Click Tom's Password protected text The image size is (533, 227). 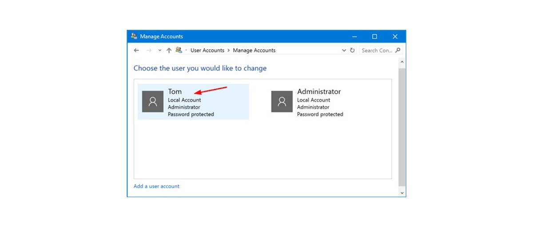point(191,115)
